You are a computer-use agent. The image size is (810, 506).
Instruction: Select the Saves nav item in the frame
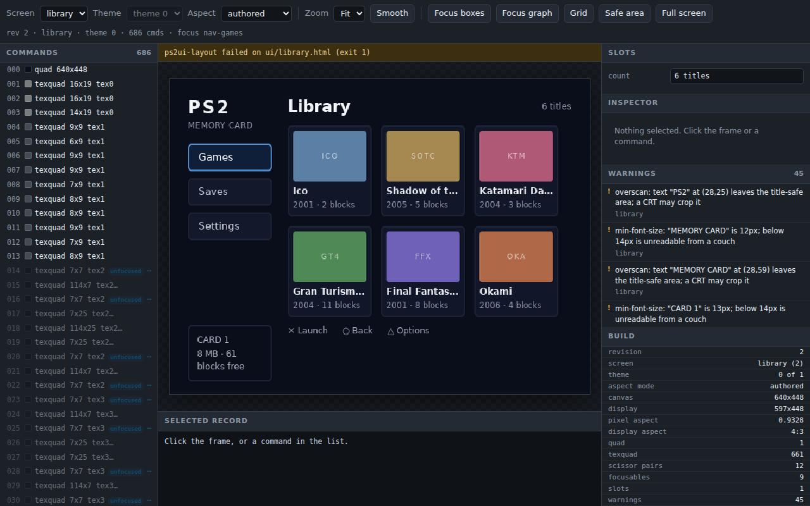230,192
